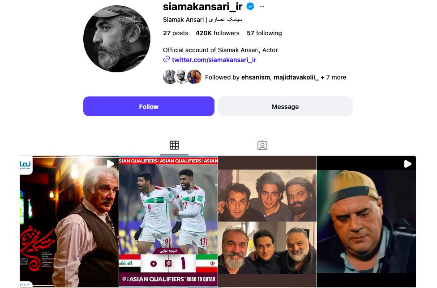437x288 pixels.
Task: Open the three-dot options menu beside username
Action: coord(261,6)
